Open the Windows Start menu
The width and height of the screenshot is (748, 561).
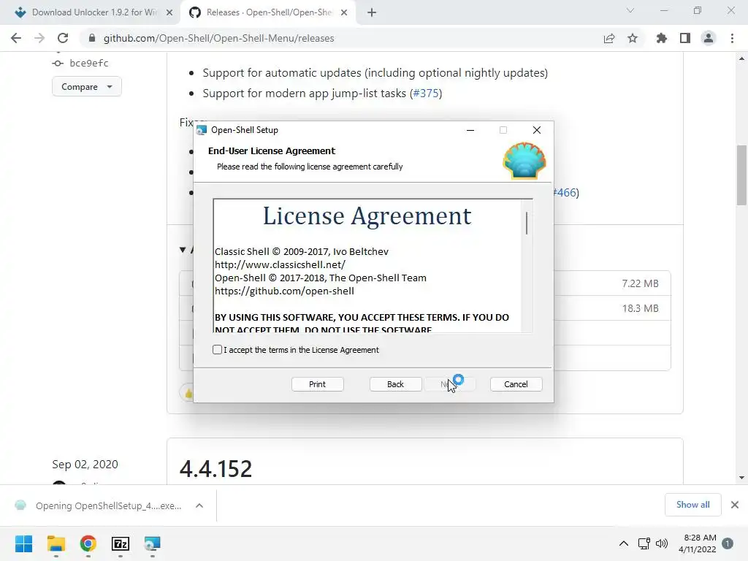tap(24, 543)
